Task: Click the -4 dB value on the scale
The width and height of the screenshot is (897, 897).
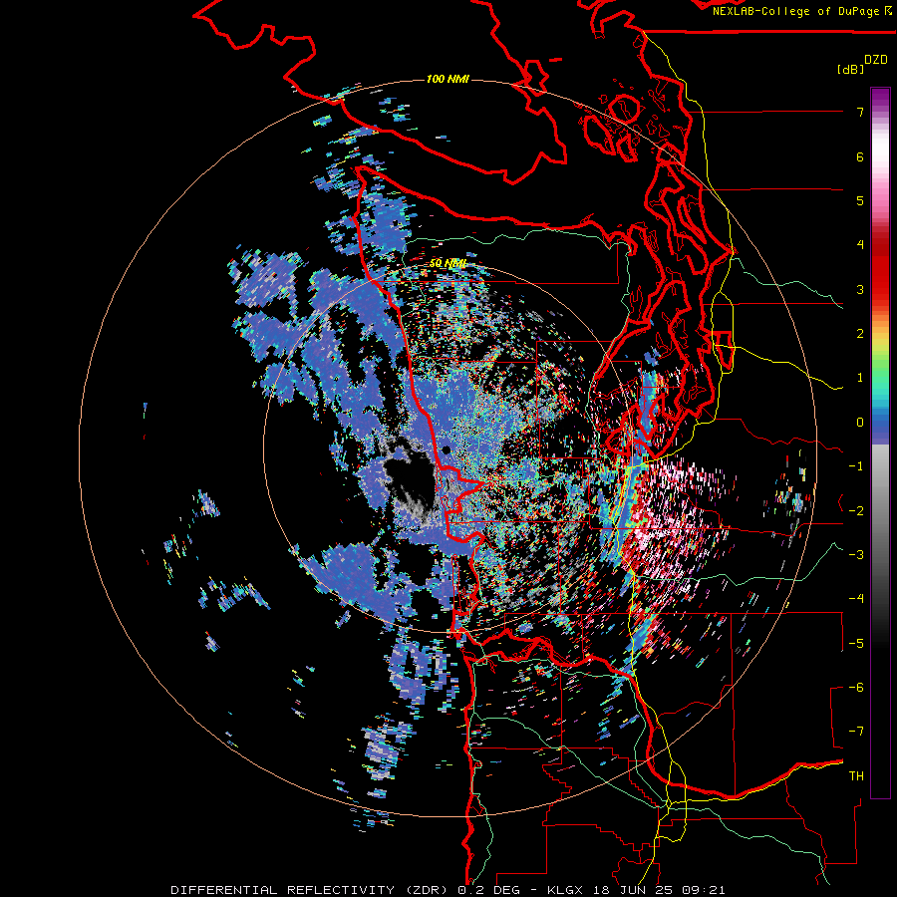Action: pyautogui.click(x=856, y=598)
